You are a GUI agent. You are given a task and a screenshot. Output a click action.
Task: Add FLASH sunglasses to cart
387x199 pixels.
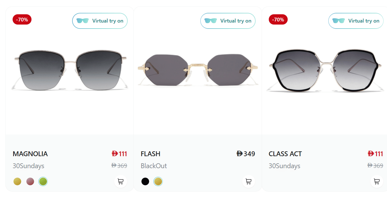248,181
